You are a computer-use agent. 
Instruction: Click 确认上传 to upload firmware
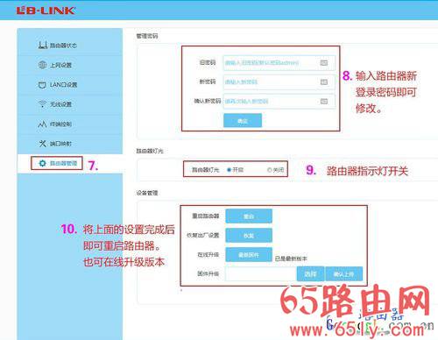pyautogui.click(x=343, y=274)
